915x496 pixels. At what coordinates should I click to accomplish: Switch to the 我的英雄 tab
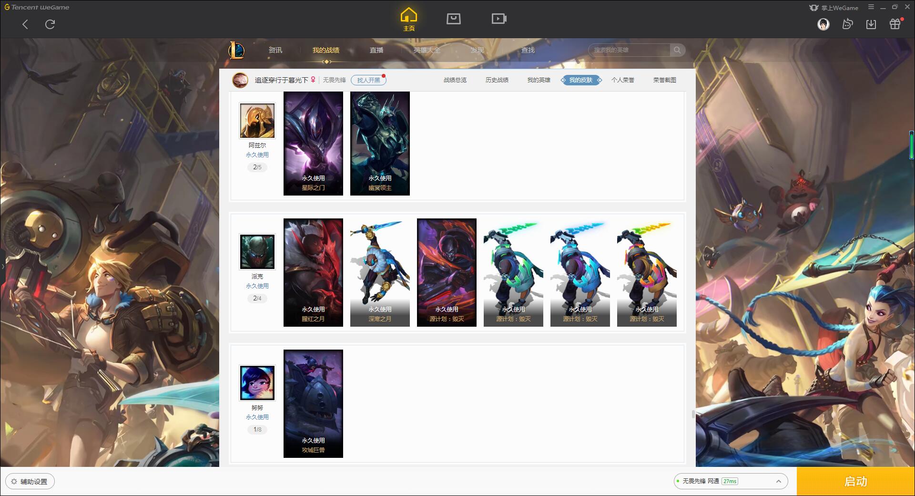(539, 80)
